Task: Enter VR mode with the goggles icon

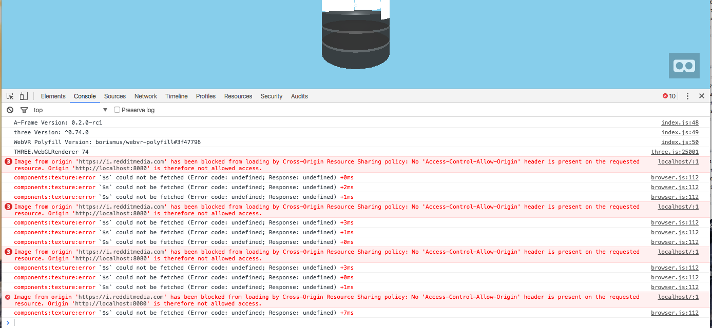Action: [684, 66]
